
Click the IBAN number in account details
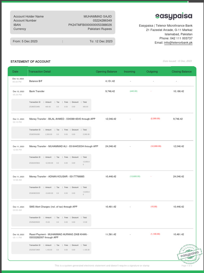pos(90,25)
